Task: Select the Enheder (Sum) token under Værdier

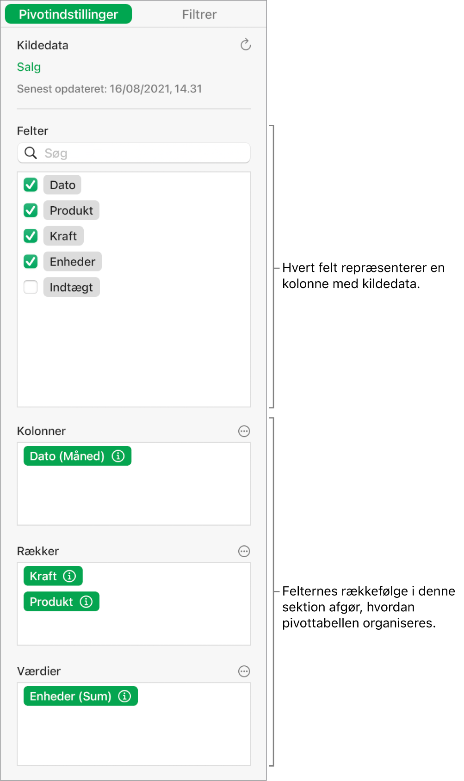Action: 69,696
